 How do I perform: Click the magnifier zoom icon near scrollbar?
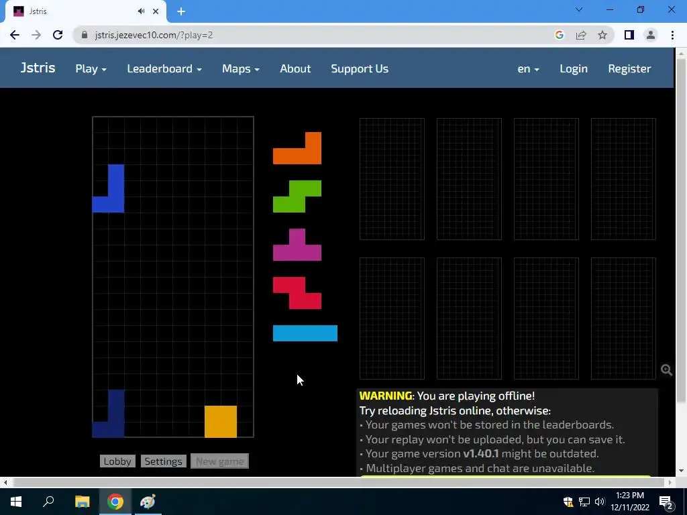(x=666, y=370)
